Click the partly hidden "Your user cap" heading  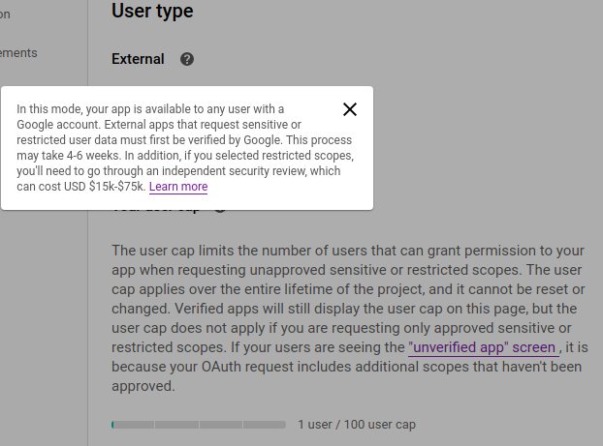156,211
